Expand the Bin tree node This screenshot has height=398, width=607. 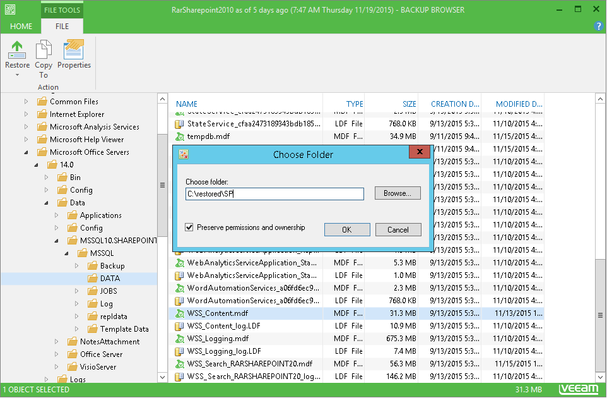[46, 178]
